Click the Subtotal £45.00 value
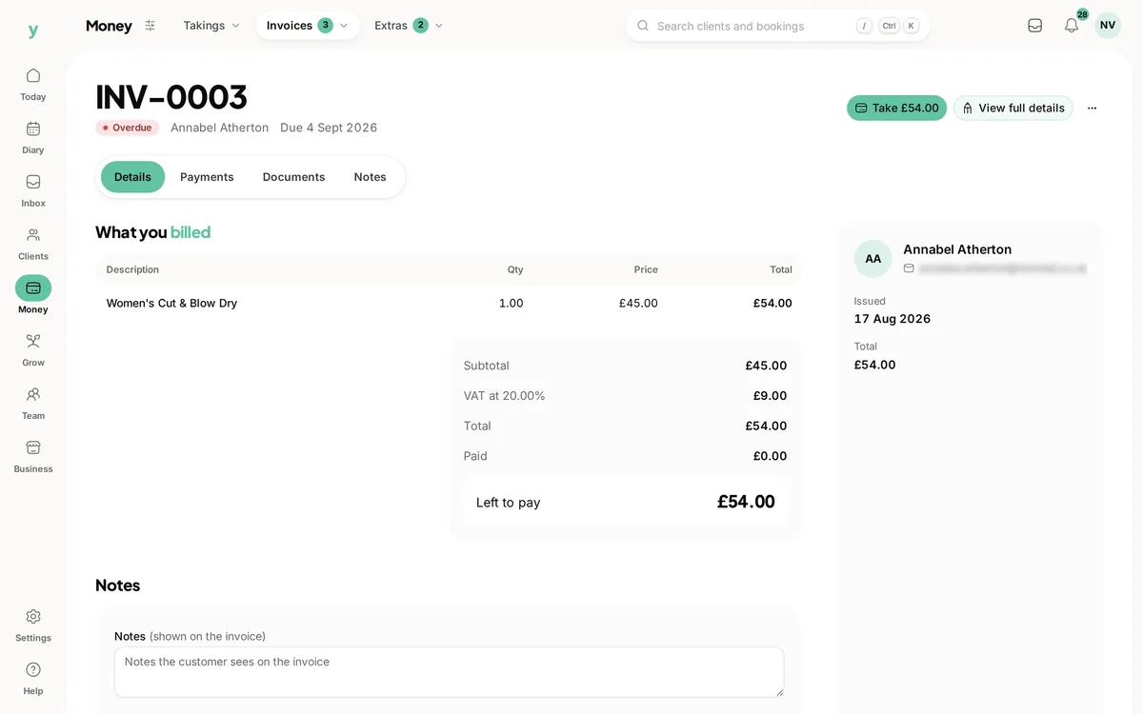Image resolution: width=1143 pixels, height=714 pixels. tap(766, 366)
